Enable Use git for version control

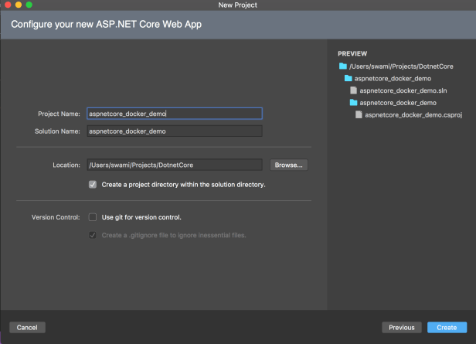tap(93, 217)
